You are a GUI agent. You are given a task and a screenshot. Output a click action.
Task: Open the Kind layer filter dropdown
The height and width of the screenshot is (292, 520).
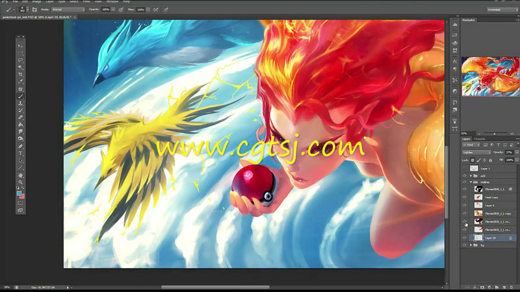point(471,145)
